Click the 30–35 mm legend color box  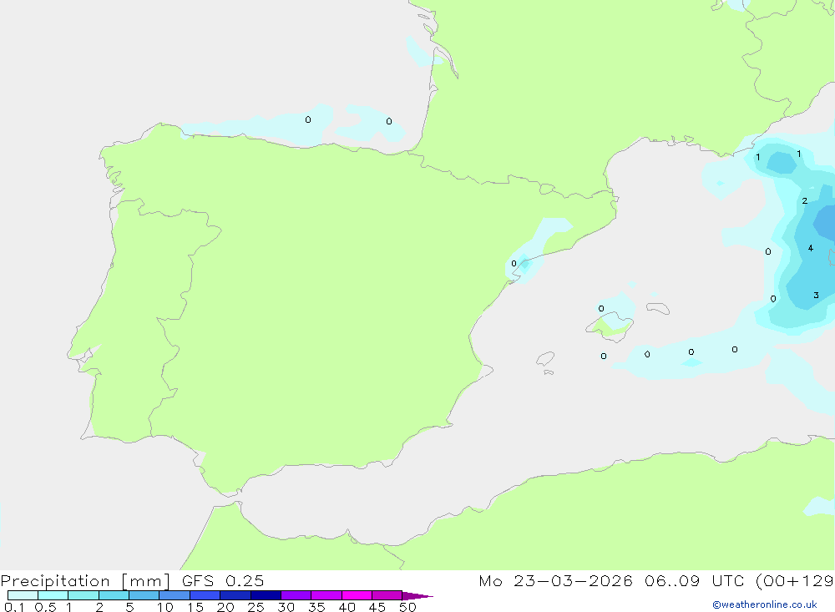(x=296, y=595)
